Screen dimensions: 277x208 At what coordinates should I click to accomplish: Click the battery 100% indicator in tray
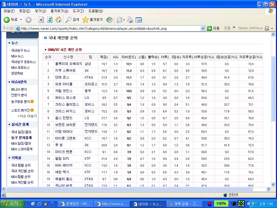pyautogui.click(x=221, y=204)
